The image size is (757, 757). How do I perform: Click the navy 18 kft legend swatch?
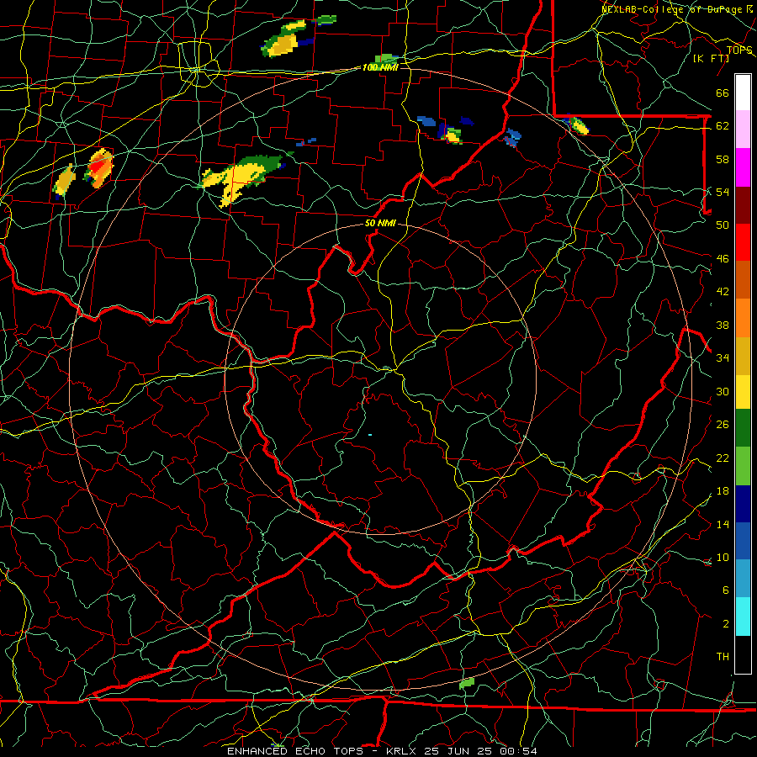743,504
